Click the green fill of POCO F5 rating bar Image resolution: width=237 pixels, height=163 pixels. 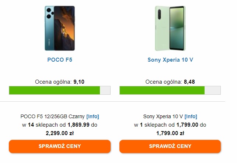[55, 90]
